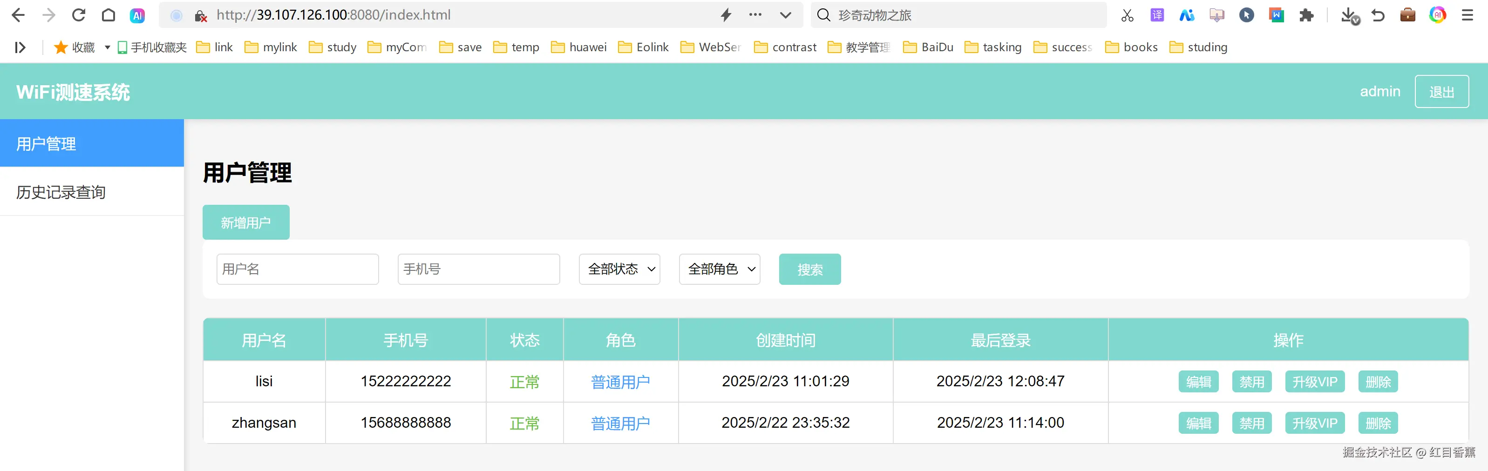
Task: Click the username zhangsan cell
Action: click(264, 423)
